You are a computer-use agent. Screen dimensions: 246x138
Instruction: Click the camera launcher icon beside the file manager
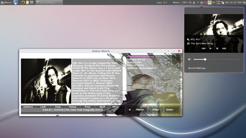[x=32, y=2]
